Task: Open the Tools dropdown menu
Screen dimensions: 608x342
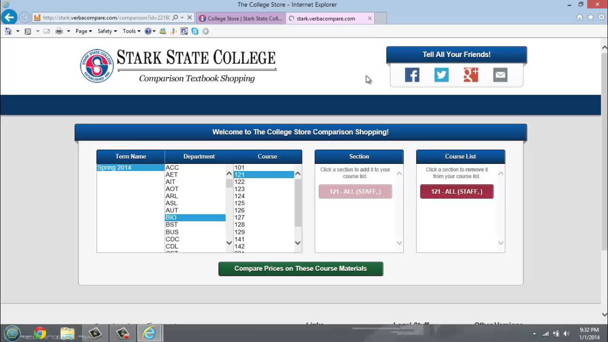Action: [132, 31]
